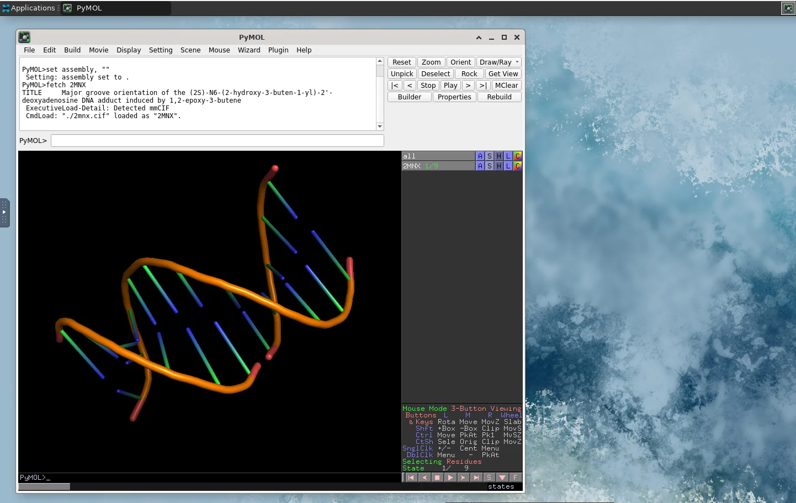Click the Mouse Mode 3-Button Viewing text
Image resolution: width=796 pixels, height=503 pixels.
coord(461,409)
